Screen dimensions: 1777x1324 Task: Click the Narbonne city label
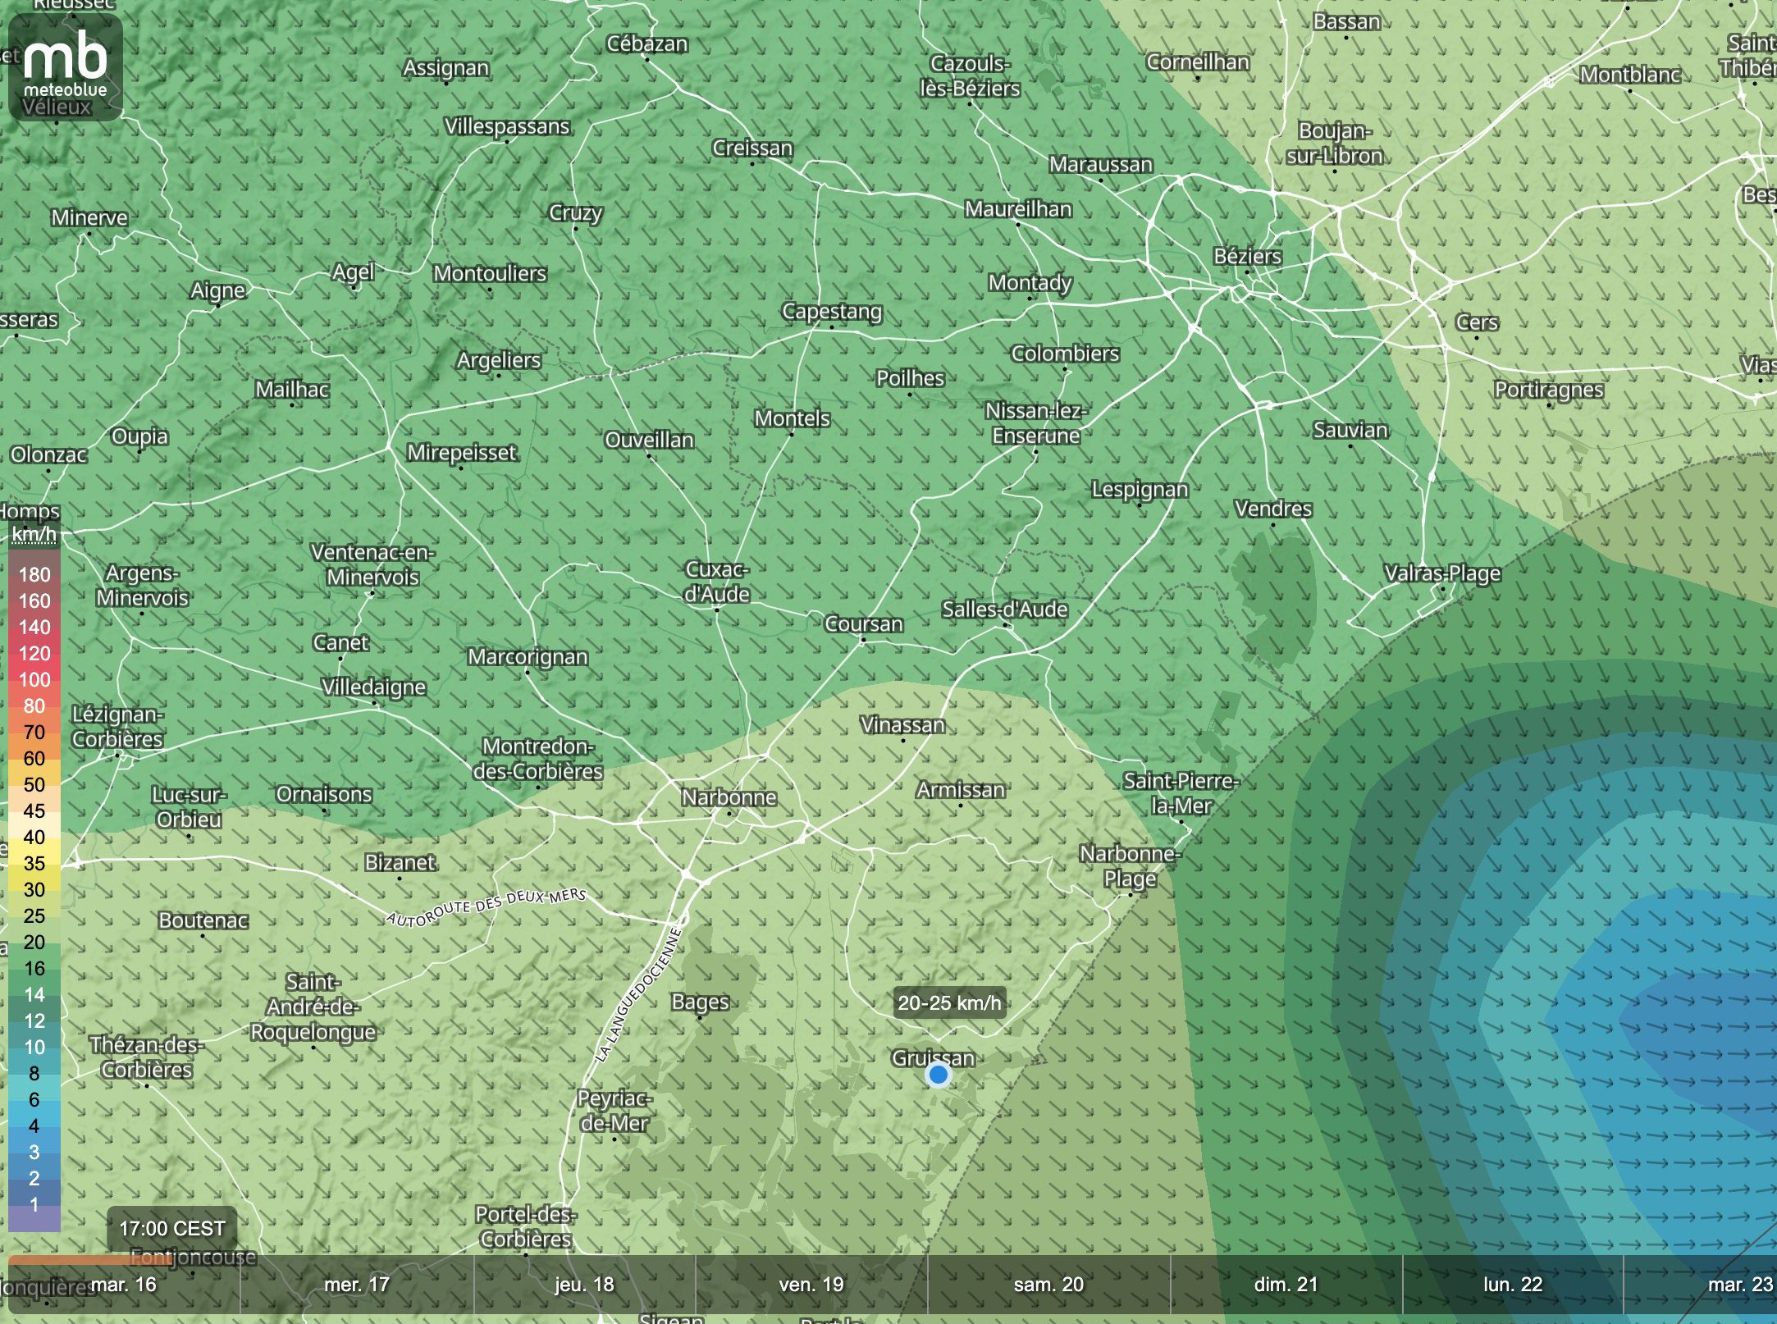[729, 797]
